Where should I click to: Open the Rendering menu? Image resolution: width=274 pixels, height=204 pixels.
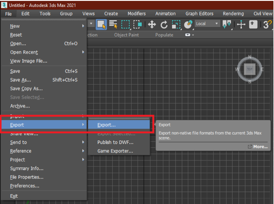[233, 14]
